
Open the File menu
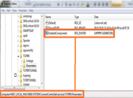[x=3, y=11]
